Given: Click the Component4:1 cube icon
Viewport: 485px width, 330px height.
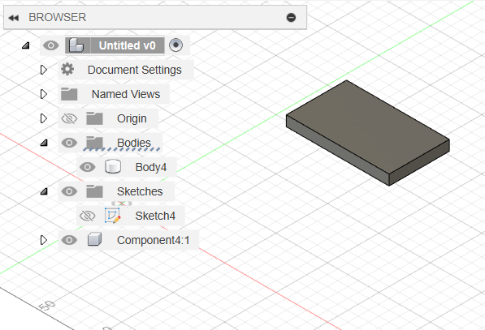Looking at the screenshot, I should pyautogui.click(x=94, y=239).
